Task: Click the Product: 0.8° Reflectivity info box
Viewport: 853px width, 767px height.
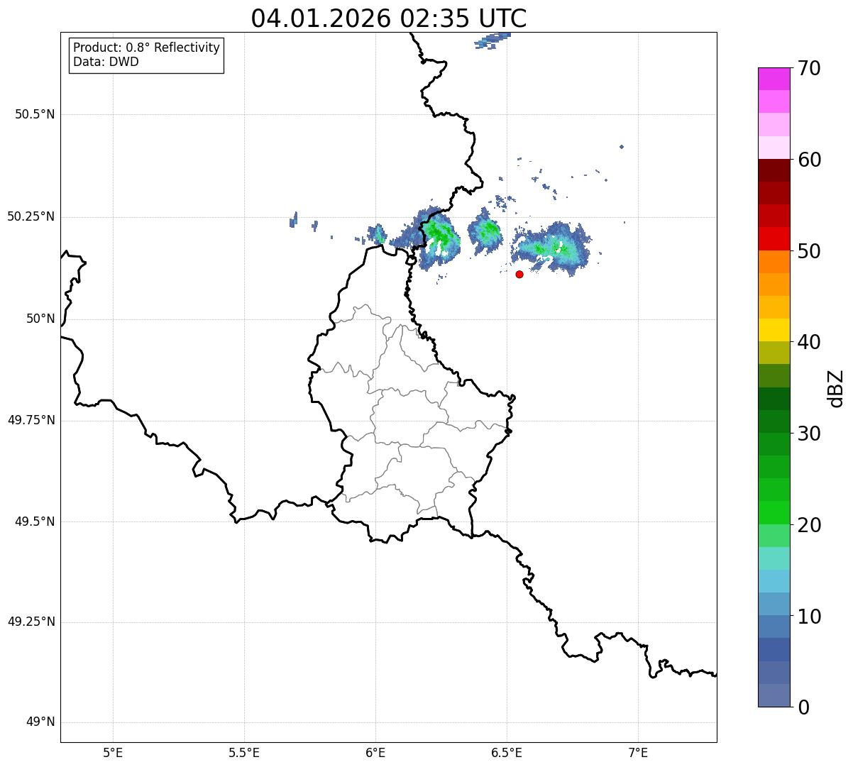Action: click(x=147, y=55)
